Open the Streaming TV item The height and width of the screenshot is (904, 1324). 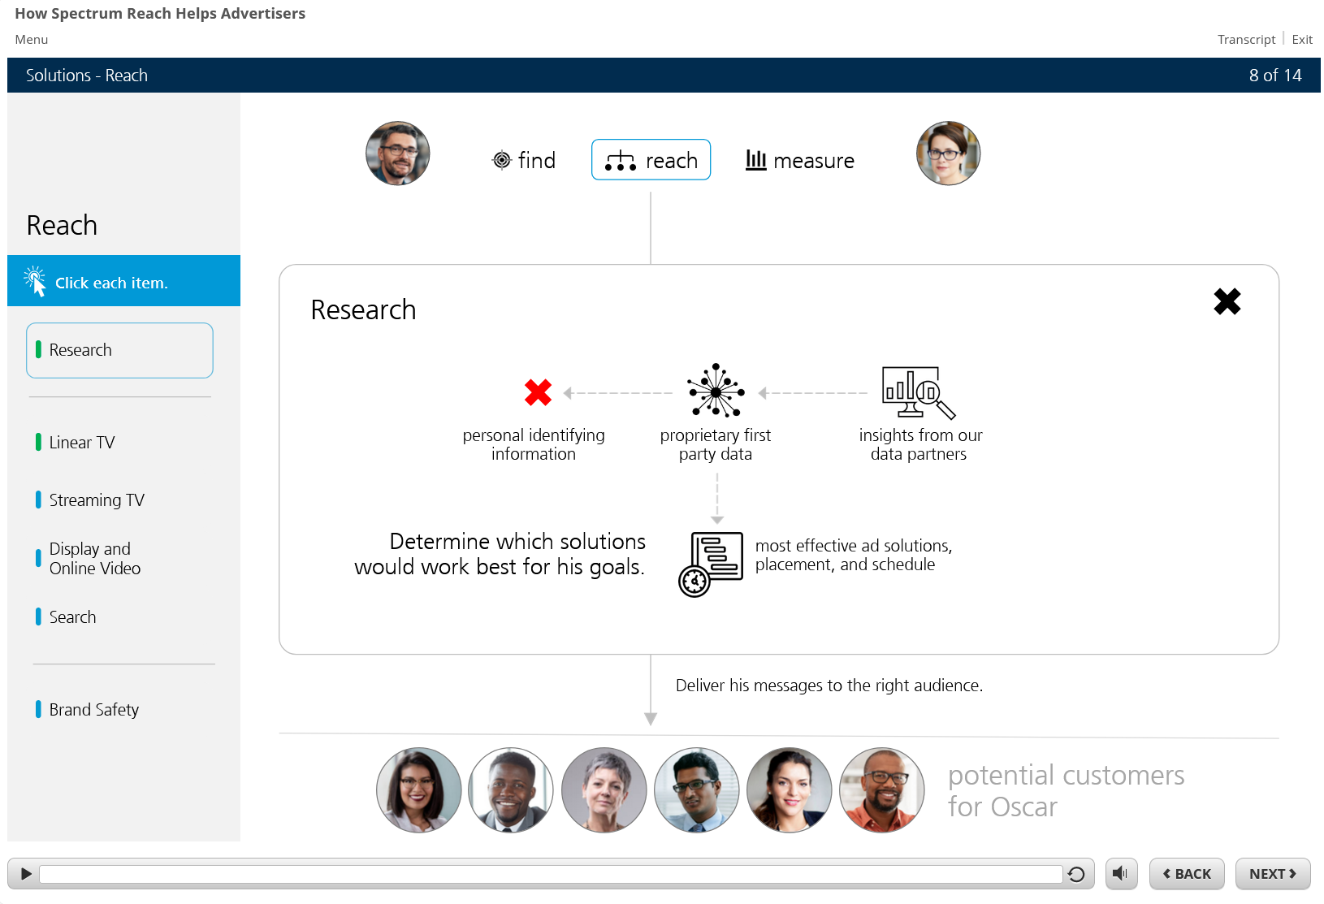coord(90,500)
